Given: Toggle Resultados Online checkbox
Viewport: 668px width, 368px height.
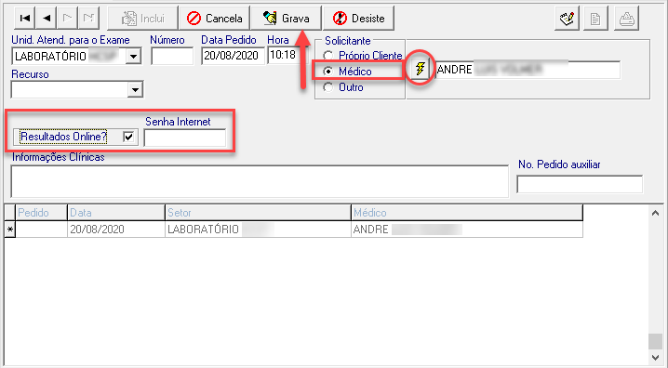Looking at the screenshot, I should point(128,137).
